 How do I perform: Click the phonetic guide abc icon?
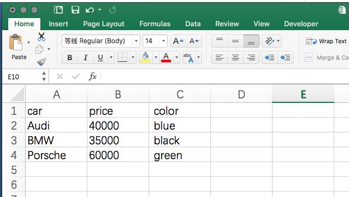point(188,57)
